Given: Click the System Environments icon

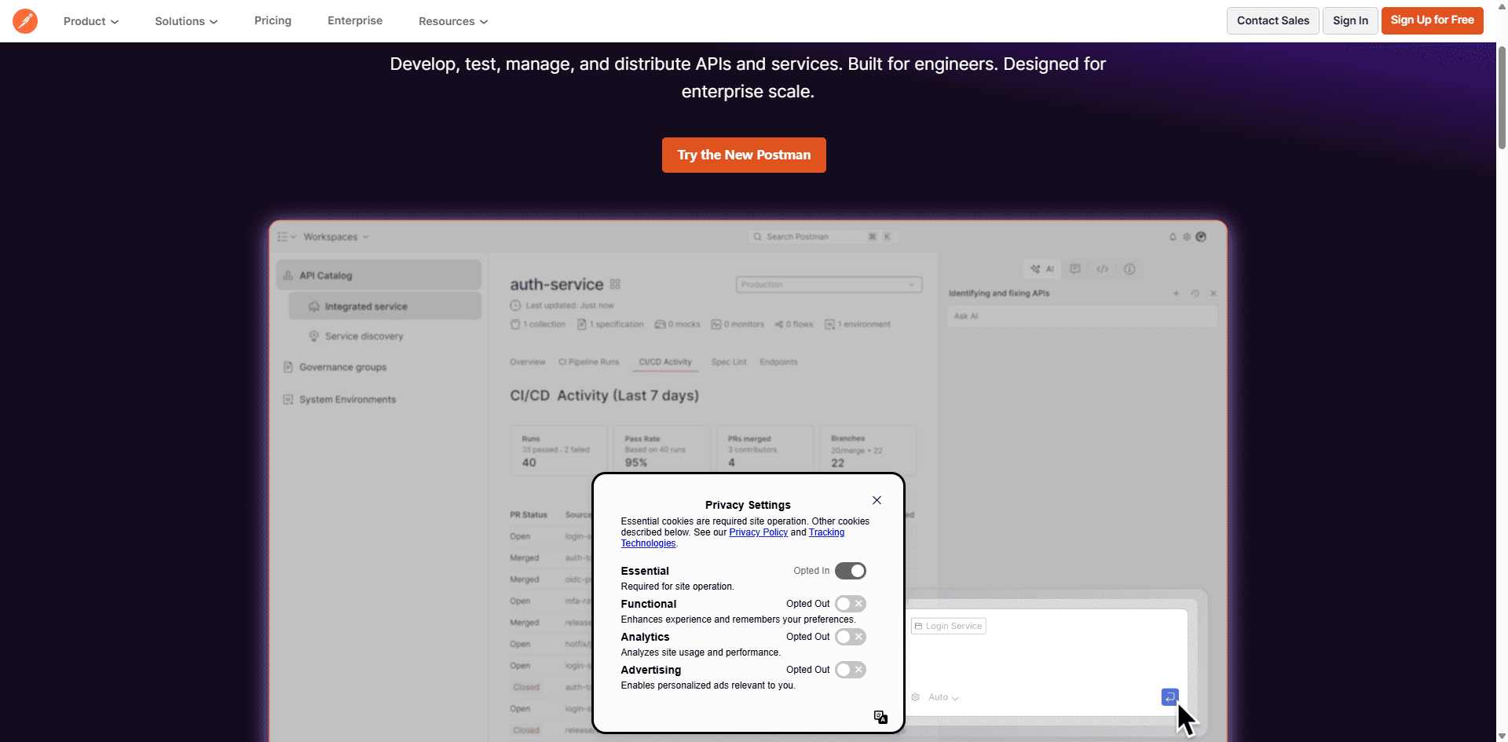Looking at the screenshot, I should tap(288, 400).
